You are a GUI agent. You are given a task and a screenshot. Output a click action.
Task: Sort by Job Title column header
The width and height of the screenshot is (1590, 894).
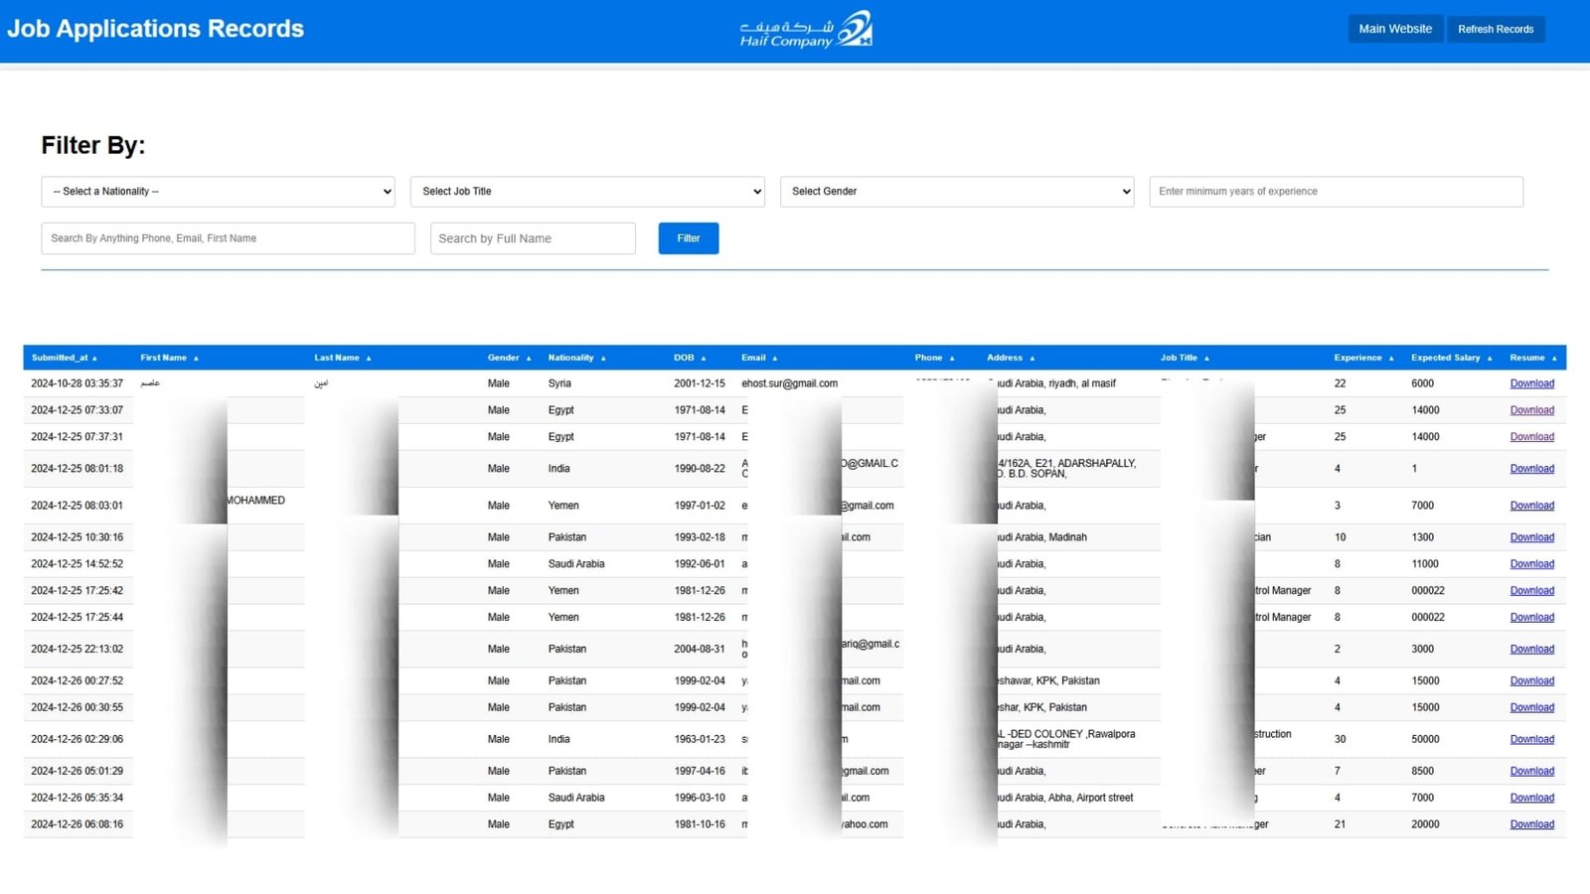pos(1185,358)
